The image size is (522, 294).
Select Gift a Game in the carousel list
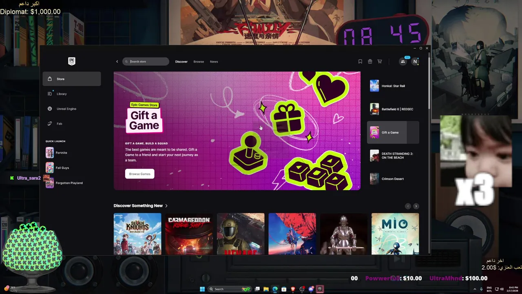(x=393, y=132)
